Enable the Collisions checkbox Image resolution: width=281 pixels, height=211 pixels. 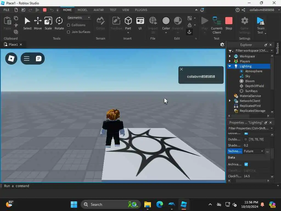coord(68,25)
